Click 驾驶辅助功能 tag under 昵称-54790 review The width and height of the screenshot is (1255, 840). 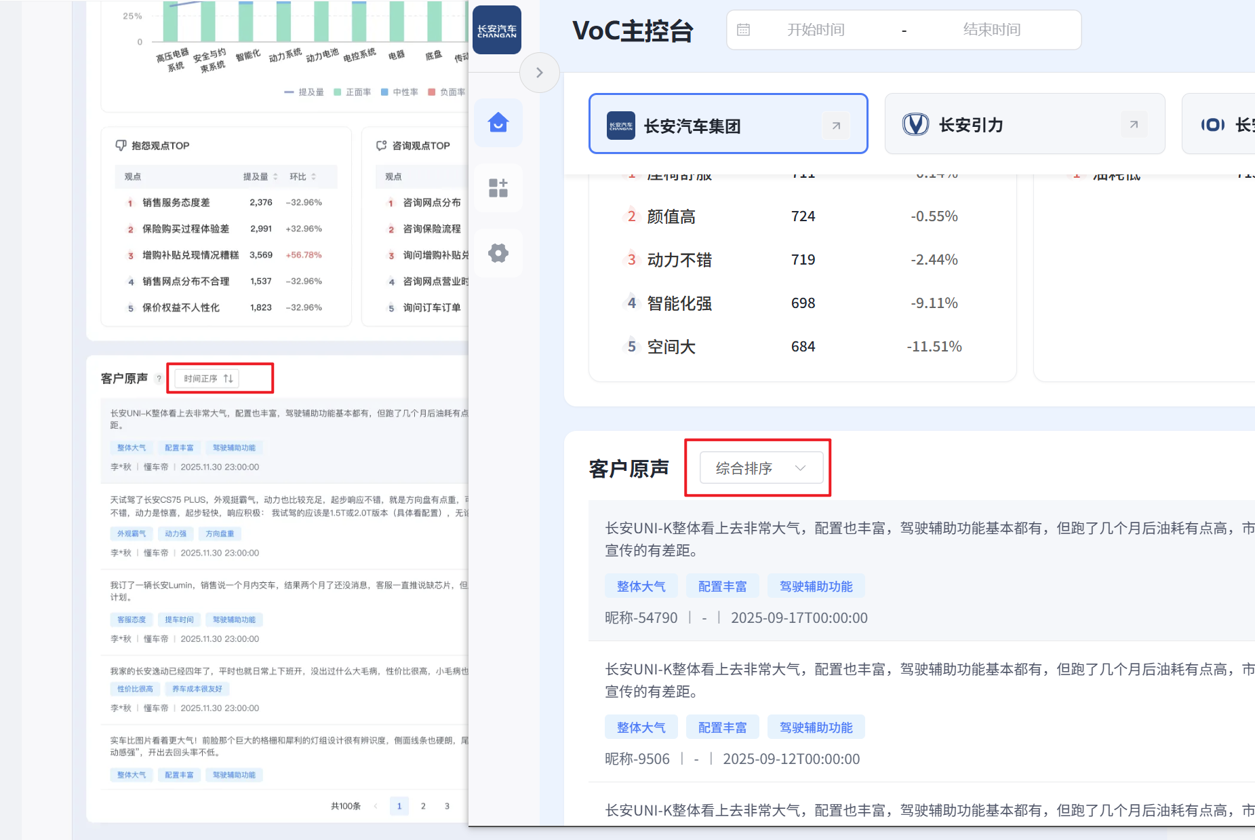point(816,586)
